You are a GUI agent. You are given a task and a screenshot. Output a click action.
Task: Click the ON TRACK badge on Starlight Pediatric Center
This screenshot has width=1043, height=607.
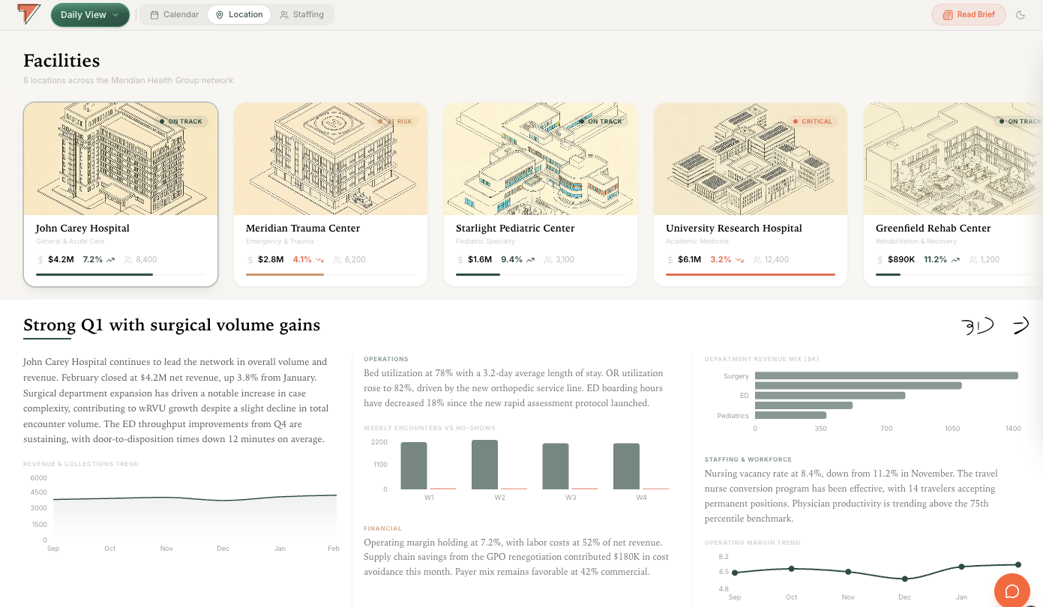tap(601, 121)
